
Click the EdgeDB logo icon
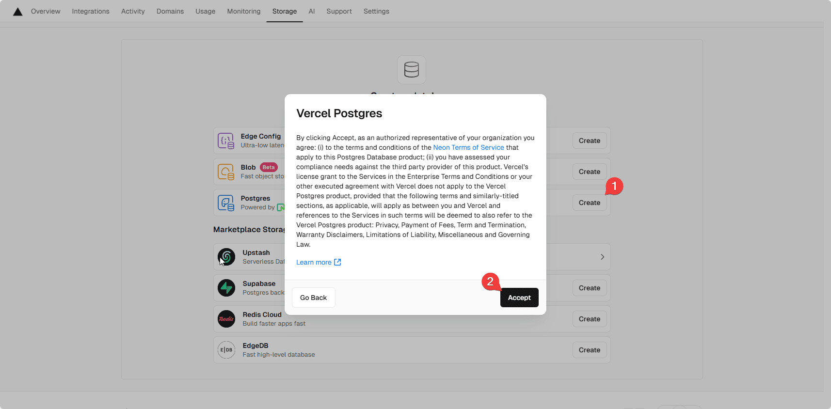pyautogui.click(x=226, y=350)
